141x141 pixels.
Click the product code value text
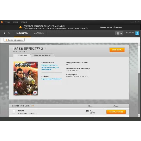[77, 76]
